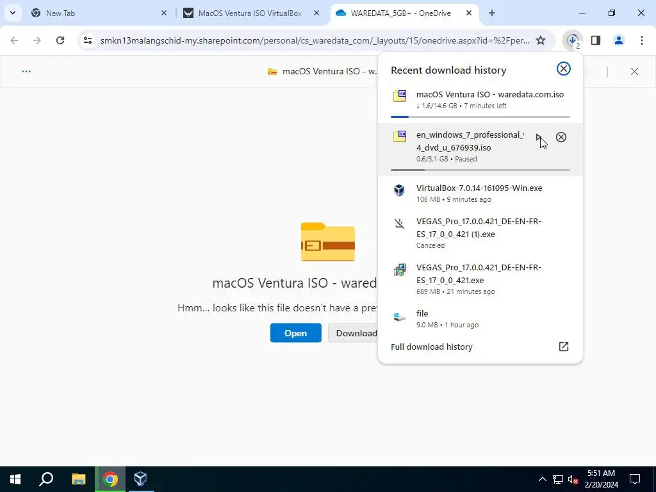Screen dimensions: 656x492
Task: Open network status tray icon
Action: pyautogui.click(x=558, y=479)
